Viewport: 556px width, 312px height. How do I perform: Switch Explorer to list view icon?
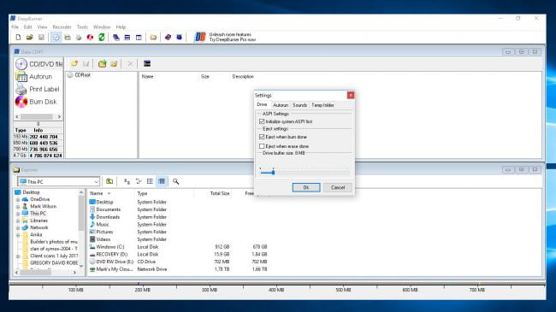click(150, 181)
